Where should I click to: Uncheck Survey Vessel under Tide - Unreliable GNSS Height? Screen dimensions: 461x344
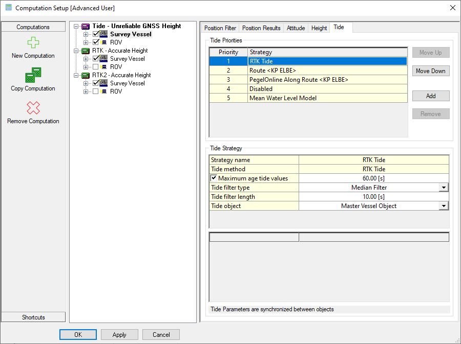coord(96,34)
